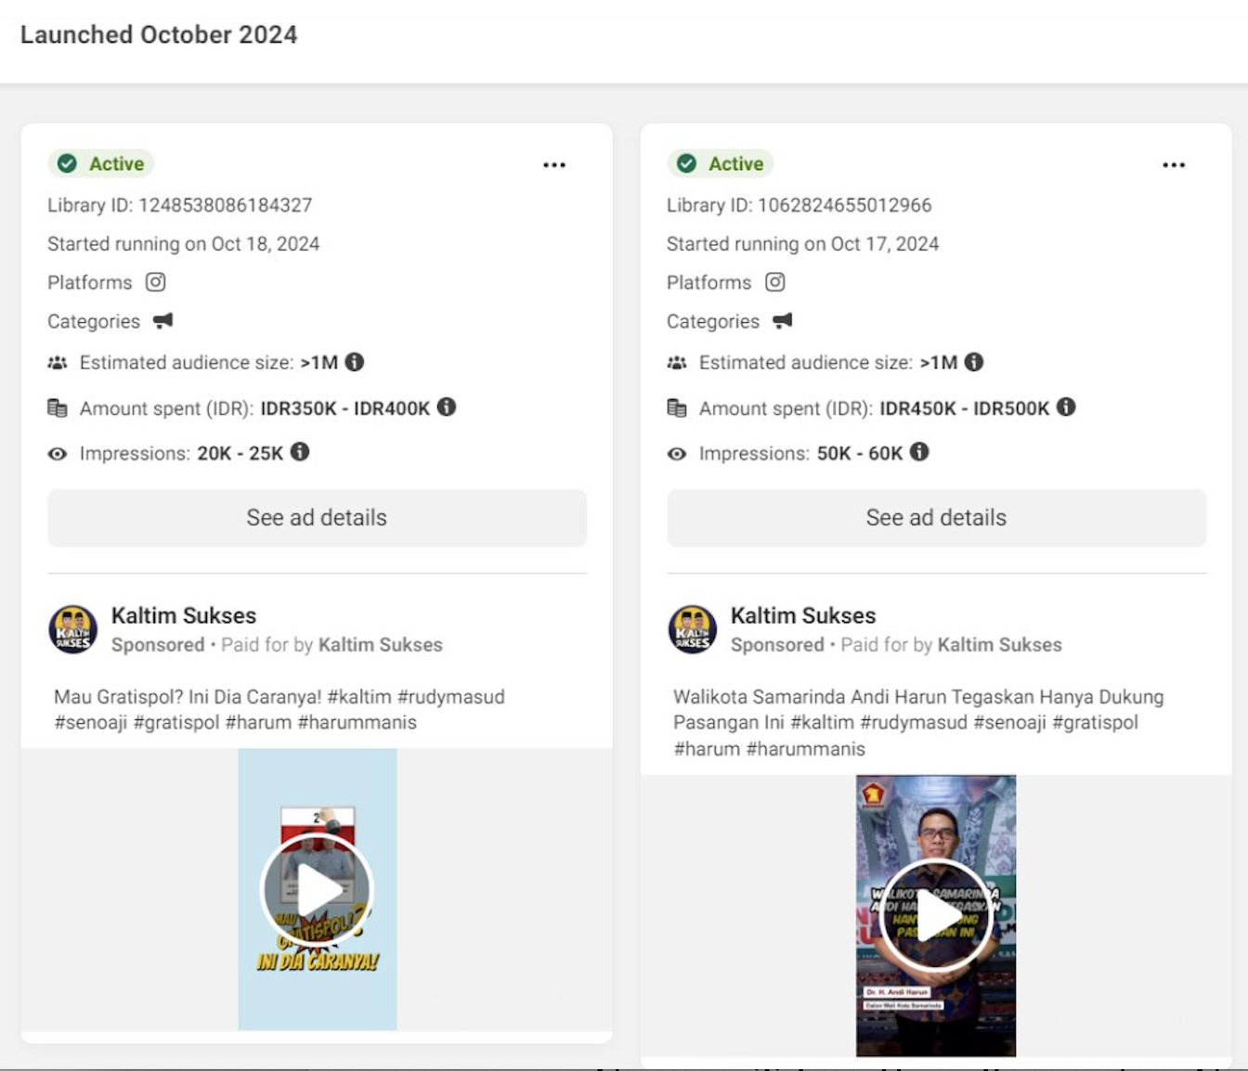Image resolution: width=1248 pixels, height=1071 pixels.
Task: Click Started running on Oct 18, 2024
Action: (x=184, y=244)
